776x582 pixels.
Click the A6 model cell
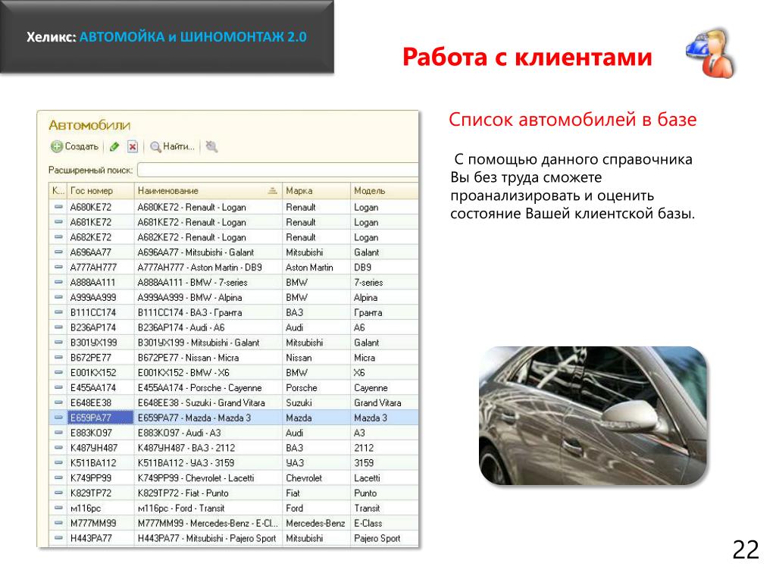[384, 327]
